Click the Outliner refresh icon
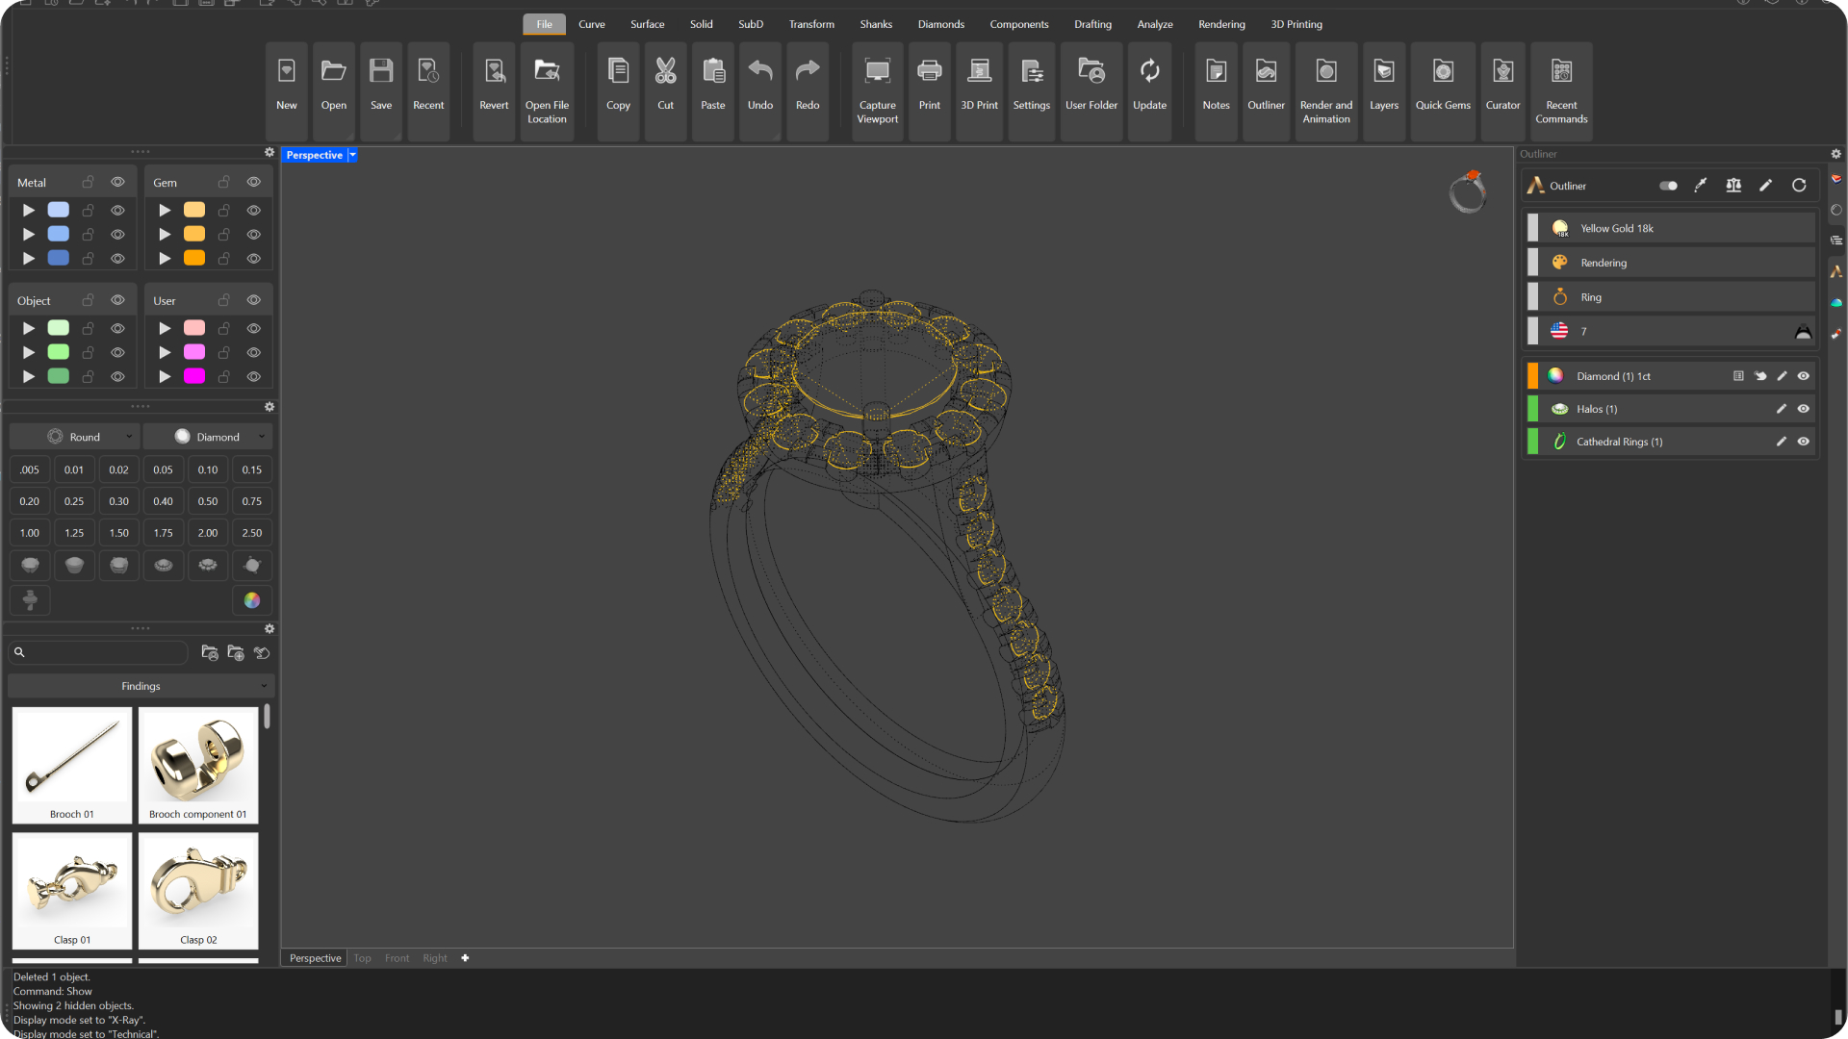The image size is (1848, 1039). [x=1799, y=186]
